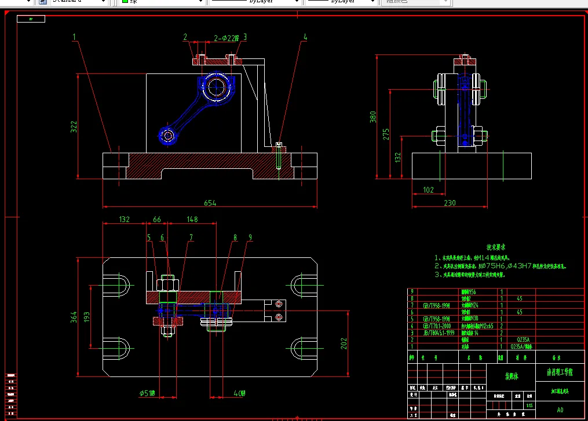This screenshot has height=421, width=588.
Task: Select the 193 dimension text
Action: 87,317
